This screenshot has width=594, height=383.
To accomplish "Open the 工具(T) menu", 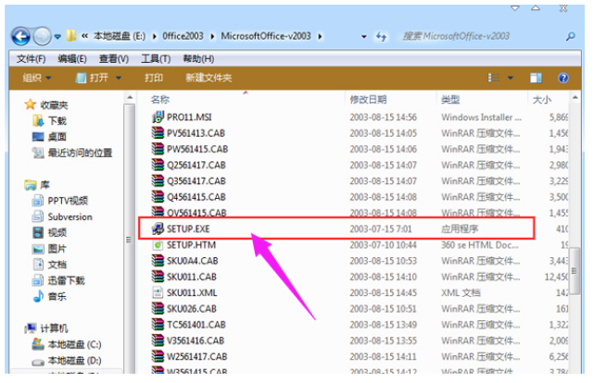I will pos(154,57).
